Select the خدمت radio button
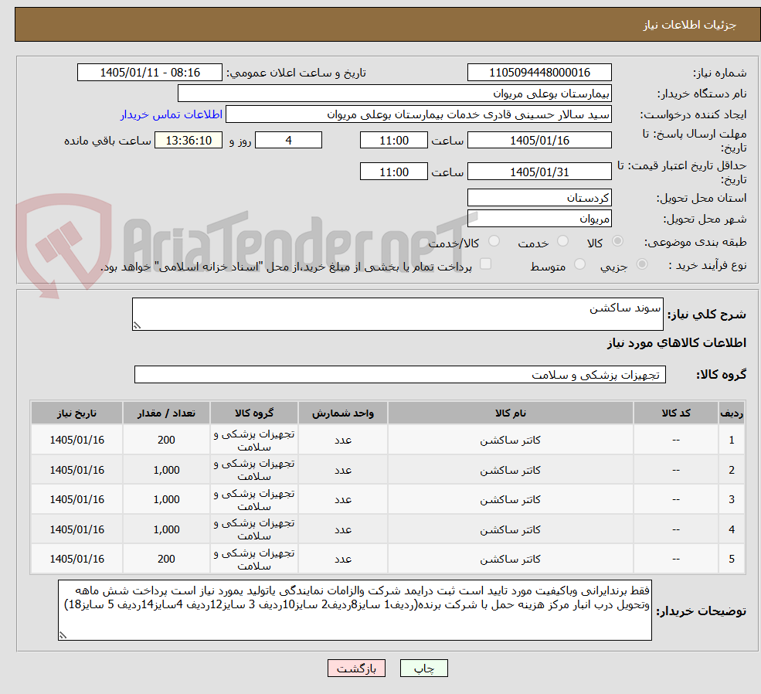Image resolution: width=761 pixels, height=694 pixels. [562, 241]
